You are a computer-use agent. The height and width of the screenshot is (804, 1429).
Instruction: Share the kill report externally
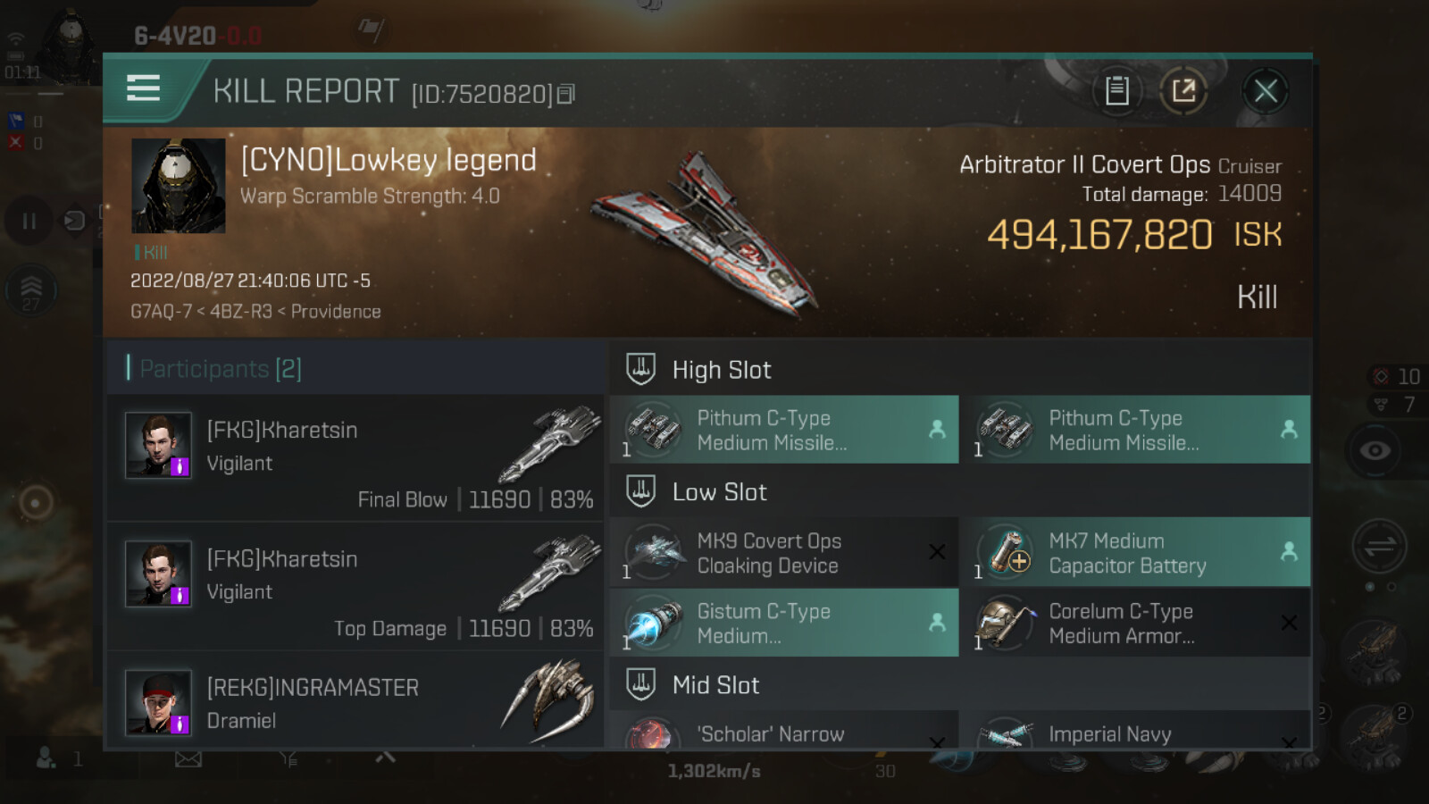coord(1183,90)
